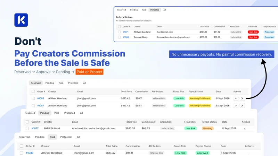
Task: Select the highlighted Paid tab above order #1089
Action: tap(52, 137)
